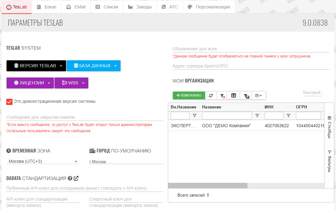Open the Списки tab
336x210 pixels.
[x=107, y=7]
